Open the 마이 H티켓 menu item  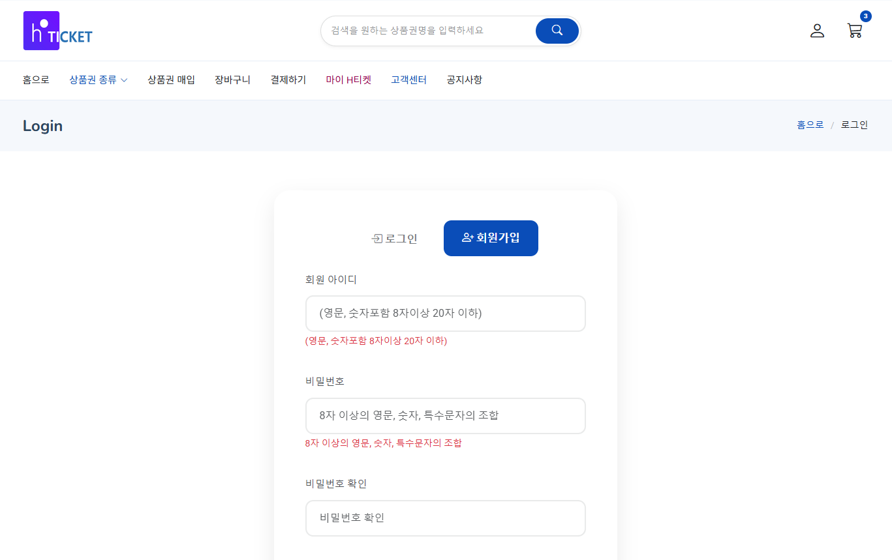coord(348,80)
